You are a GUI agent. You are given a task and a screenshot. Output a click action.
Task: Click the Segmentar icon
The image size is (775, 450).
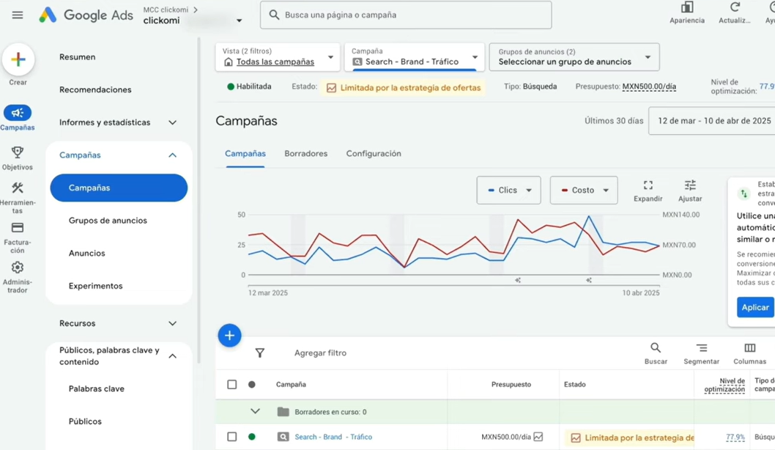point(701,348)
